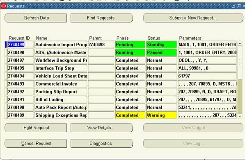Viewport: 245px width, 160px height.
Task: Click the scrollbar up arrow of requests table
Action: tap(240, 44)
